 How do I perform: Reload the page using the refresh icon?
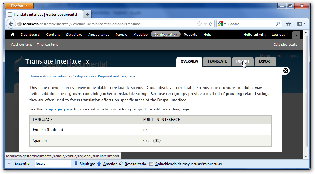[211, 24]
